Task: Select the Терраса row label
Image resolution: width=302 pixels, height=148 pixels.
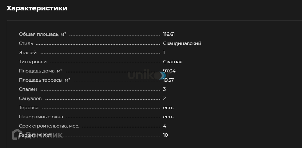Action: click(29, 108)
